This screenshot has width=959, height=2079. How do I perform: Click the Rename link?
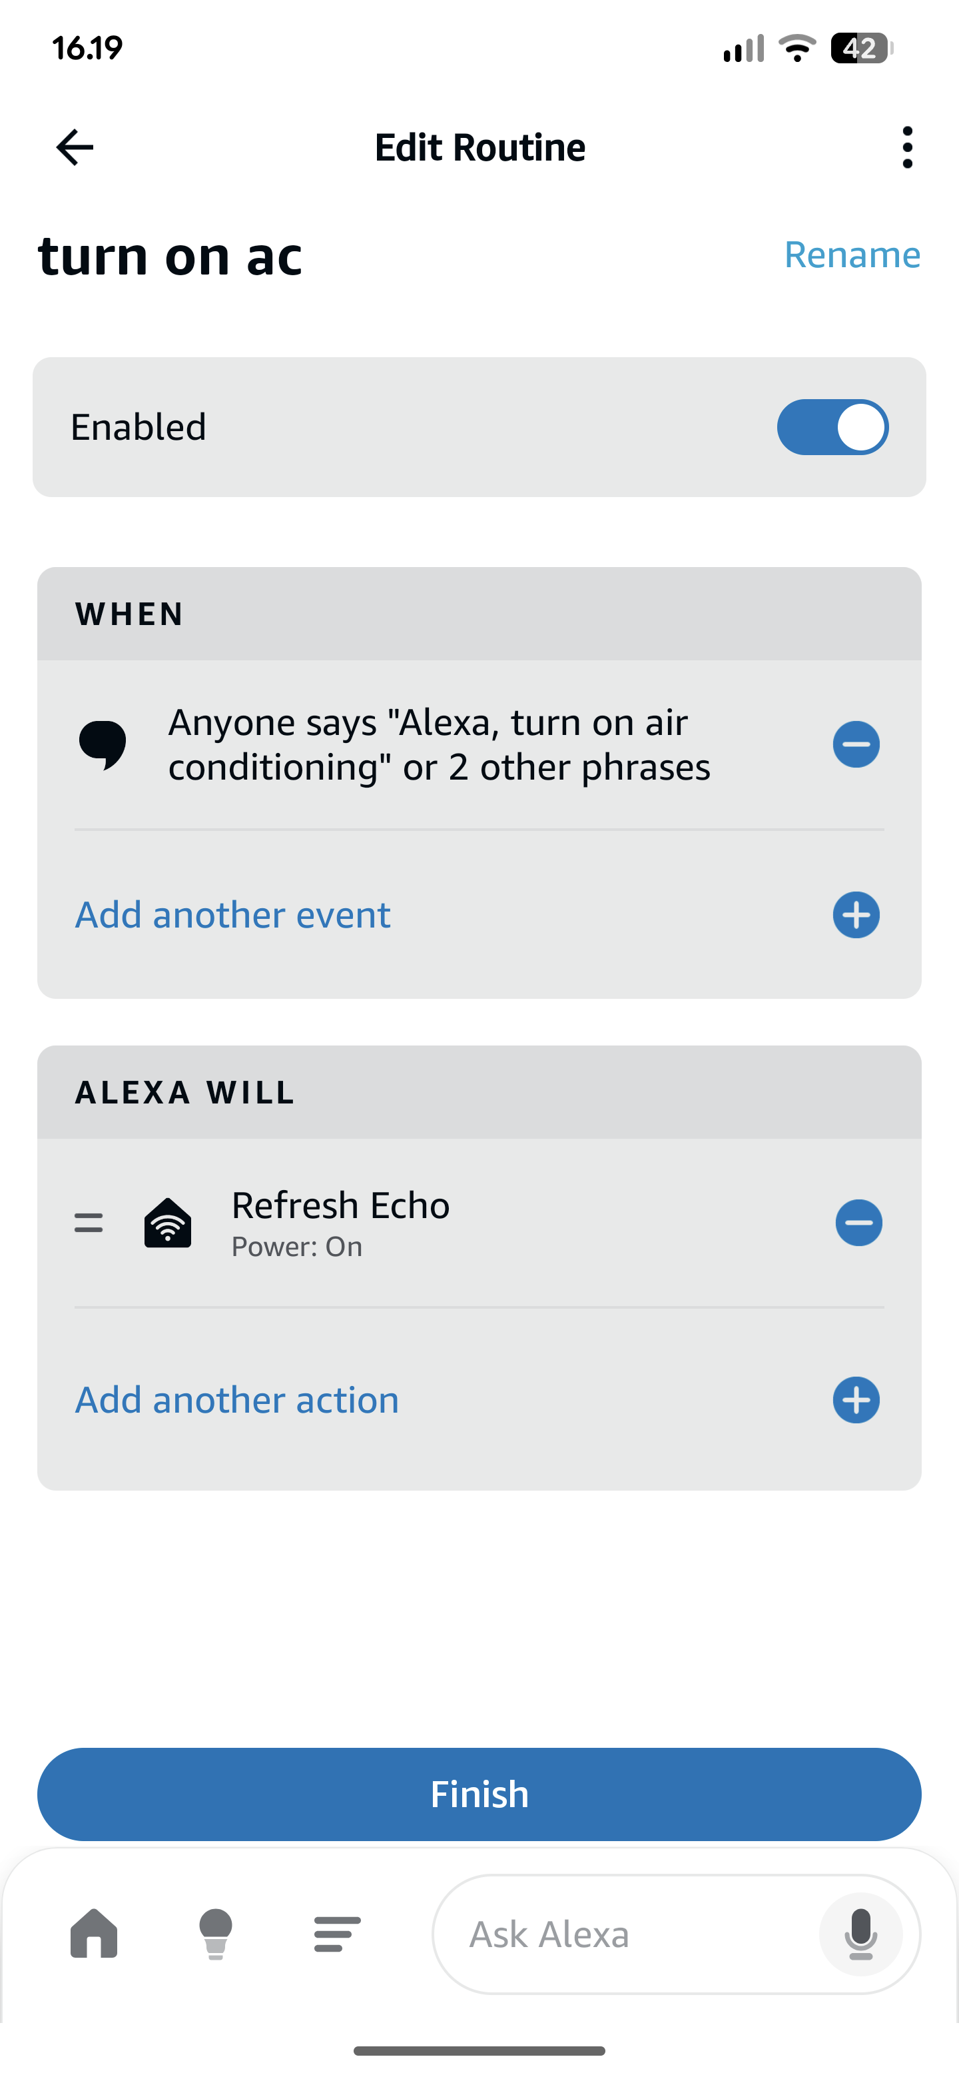click(x=852, y=255)
